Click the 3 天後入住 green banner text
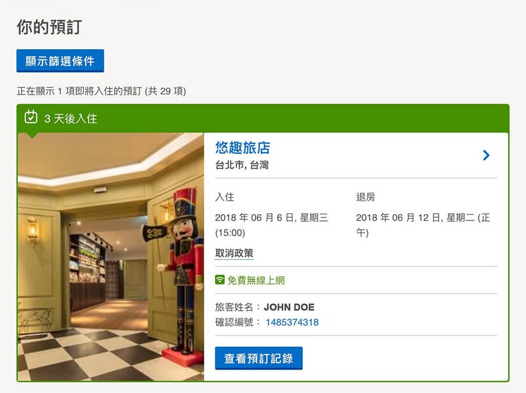 [71, 119]
